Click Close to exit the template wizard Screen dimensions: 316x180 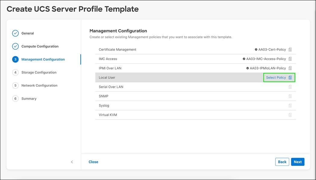(x=93, y=162)
